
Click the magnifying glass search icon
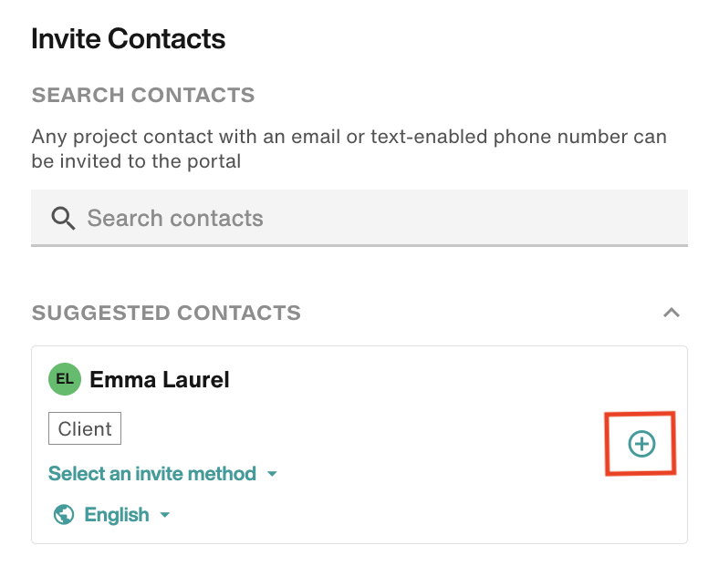tap(63, 218)
